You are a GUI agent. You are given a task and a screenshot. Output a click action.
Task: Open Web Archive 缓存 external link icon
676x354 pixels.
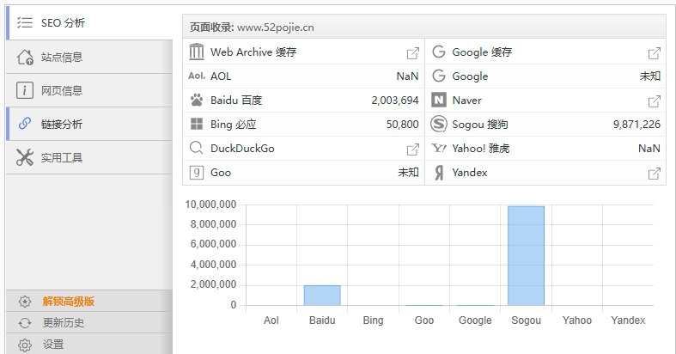[412, 53]
